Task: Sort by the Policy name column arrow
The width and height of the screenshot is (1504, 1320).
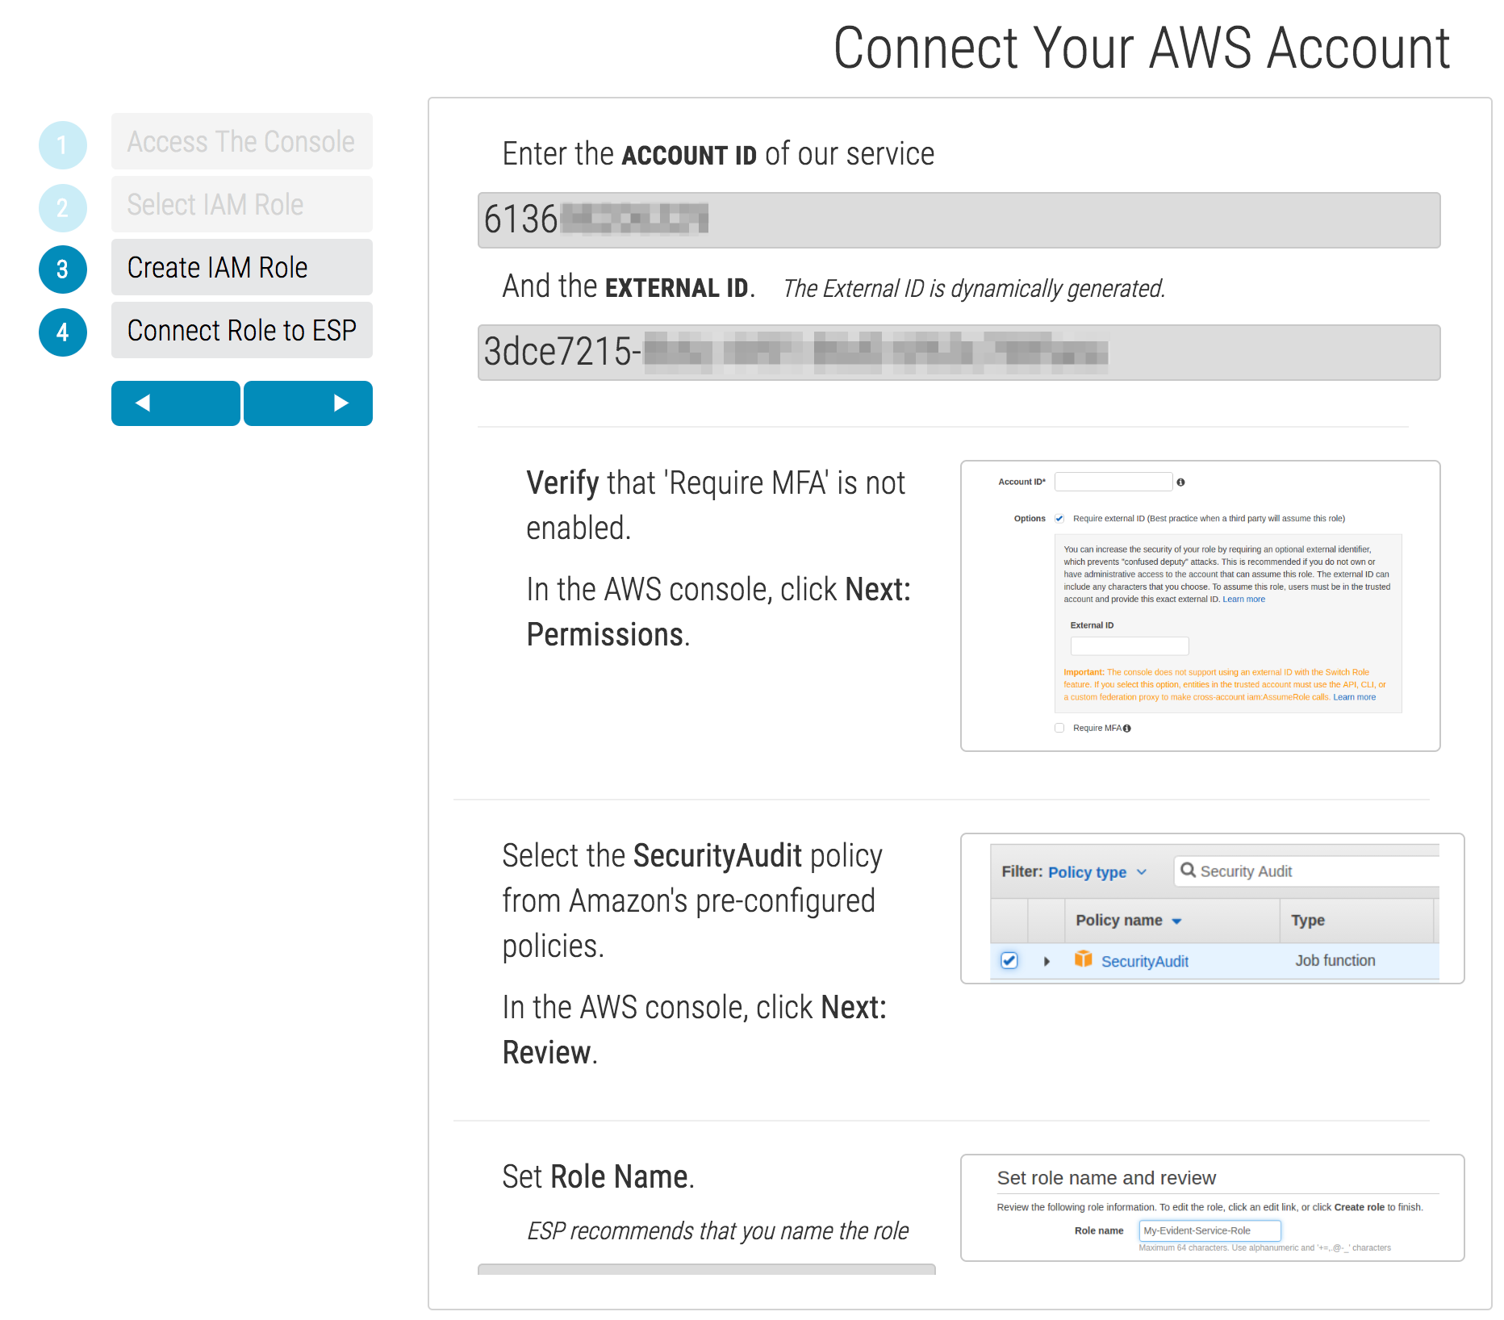Action: pyautogui.click(x=1176, y=921)
